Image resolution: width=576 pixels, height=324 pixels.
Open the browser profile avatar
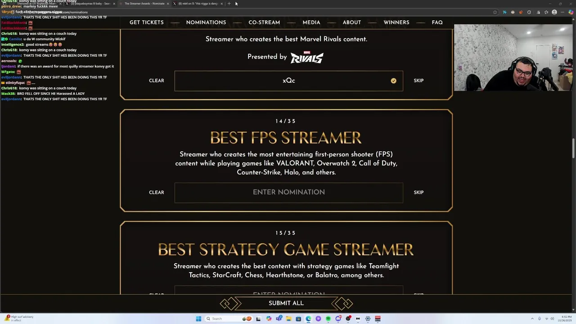pyautogui.click(x=554, y=12)
